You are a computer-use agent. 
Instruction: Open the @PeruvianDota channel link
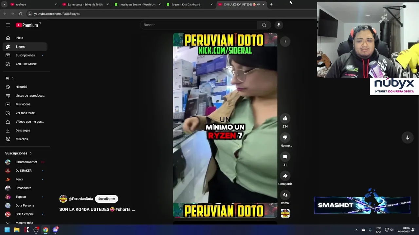(81, 199)
